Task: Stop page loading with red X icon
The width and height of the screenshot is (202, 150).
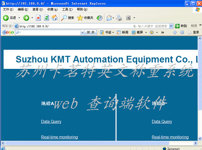Action: click(x=38, y=18)
